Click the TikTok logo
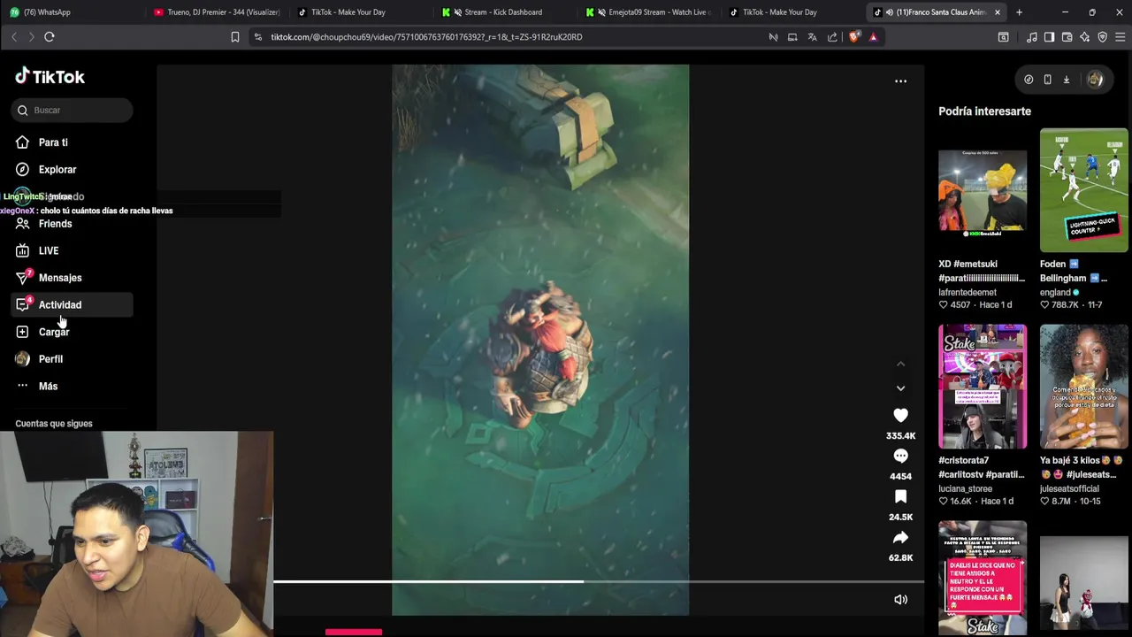The image size is (1132, 637). point(50,77)
